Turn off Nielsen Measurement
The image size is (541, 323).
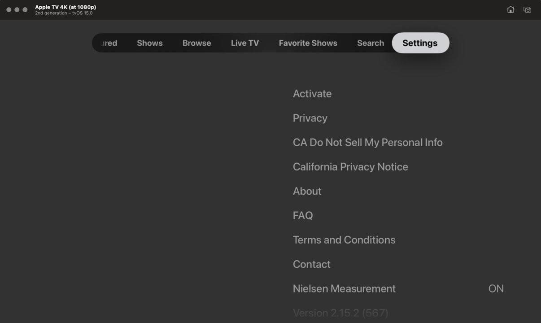coord(344,288)
